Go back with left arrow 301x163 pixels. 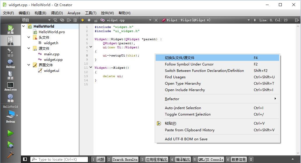coord(82,20)
